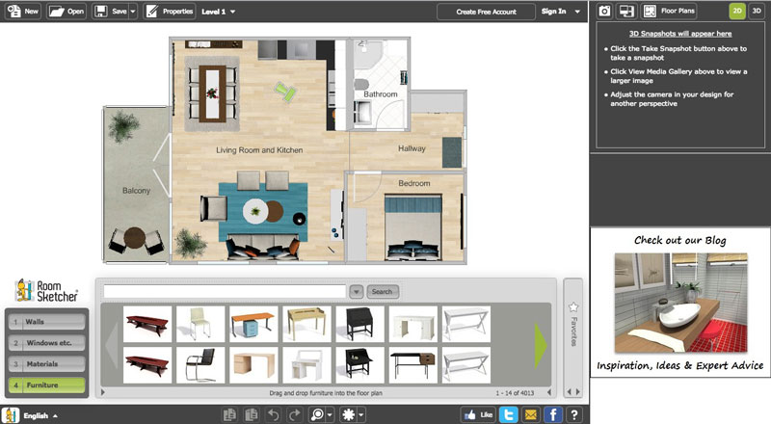Click the zoom magnifier icon
The width and height of the screenshot is (771, 424).
point(316,414)
